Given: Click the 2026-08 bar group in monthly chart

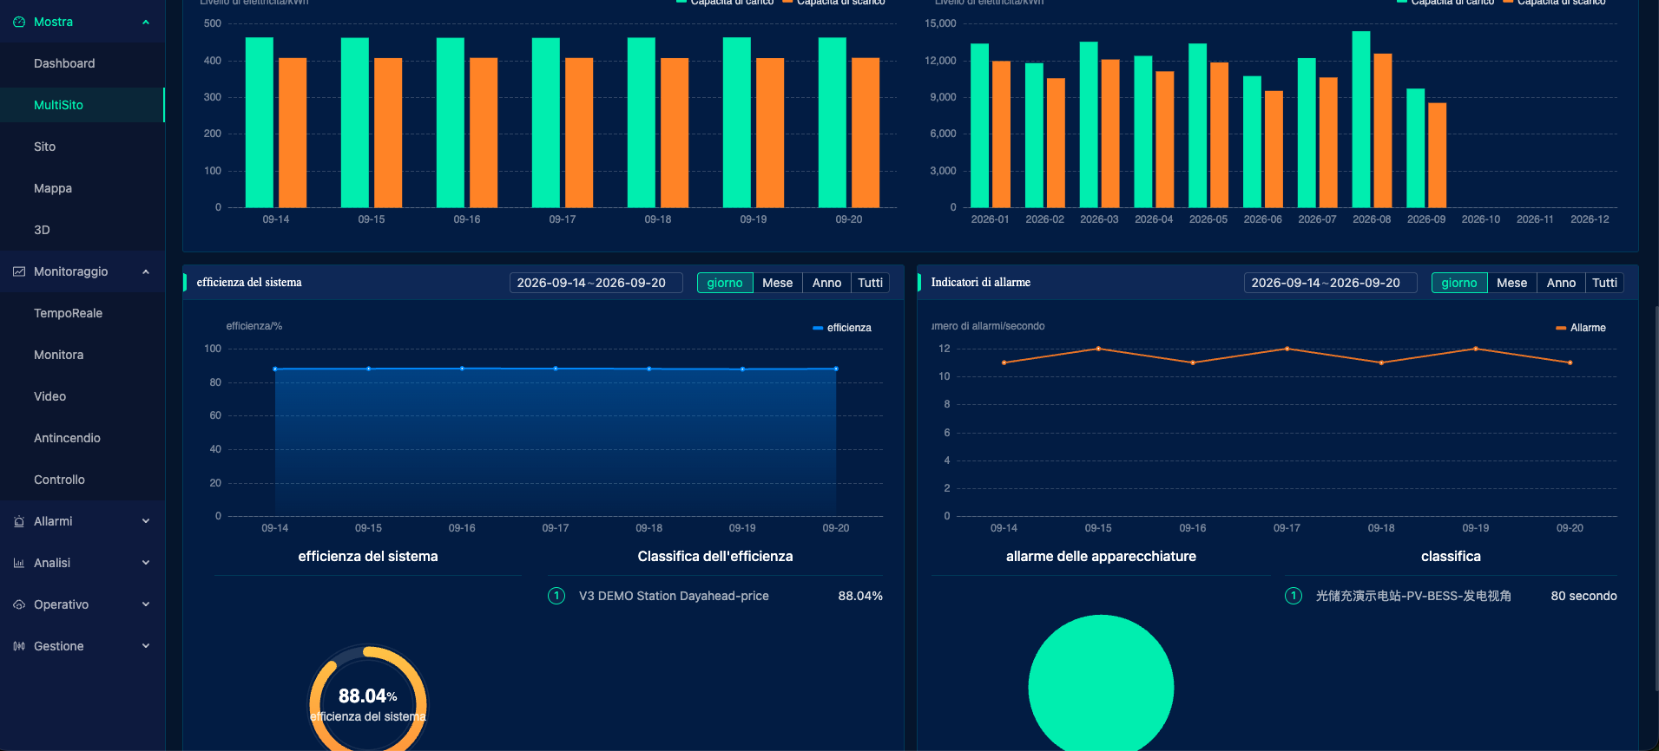Looking at the screenshot, I should [x=1372, y=120].
